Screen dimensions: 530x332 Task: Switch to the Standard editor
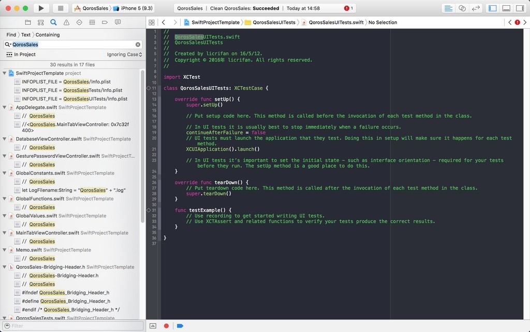pos(449,8)
